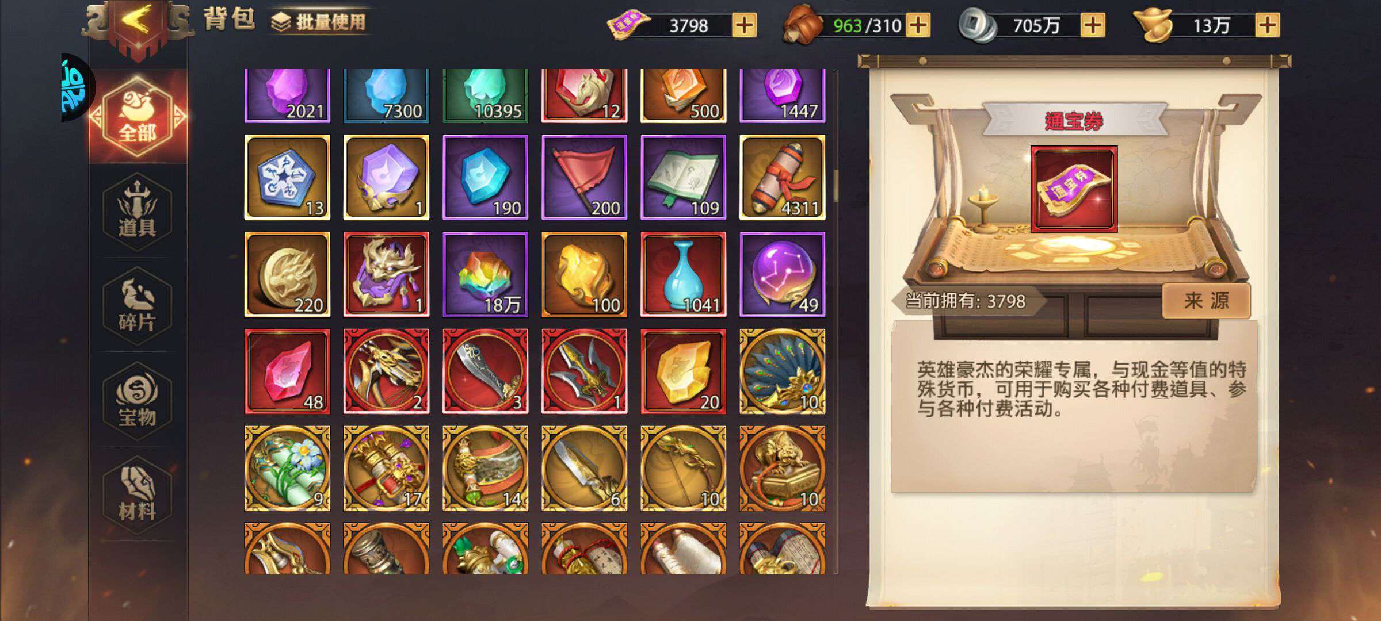
Task: Select the peacock feather fan item
Action: tap(782, 371)
